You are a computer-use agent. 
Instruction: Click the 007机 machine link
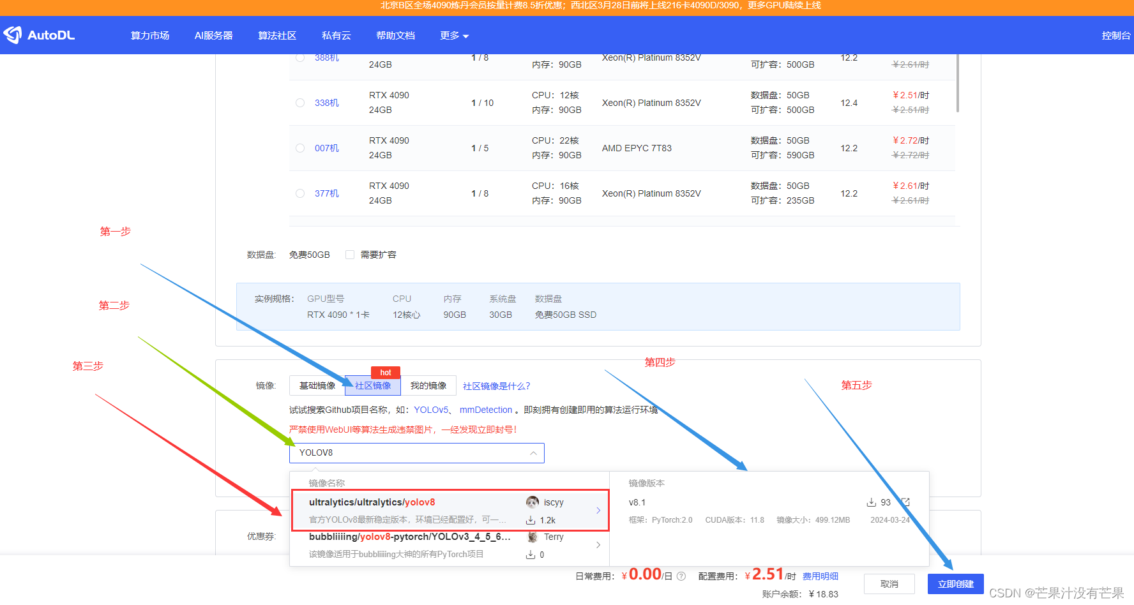tap(327, 148)
